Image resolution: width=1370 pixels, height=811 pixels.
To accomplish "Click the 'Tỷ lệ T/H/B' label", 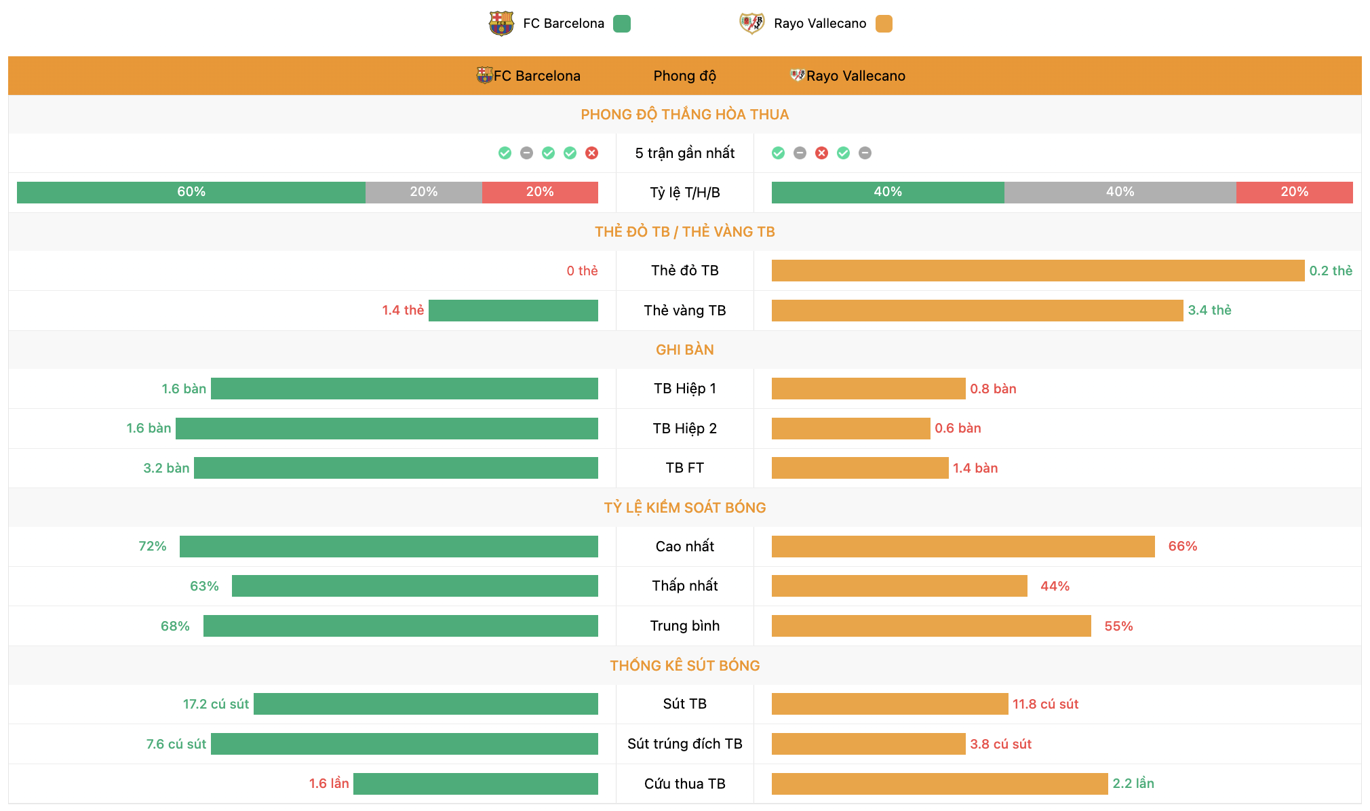I will tap(685, 193).
